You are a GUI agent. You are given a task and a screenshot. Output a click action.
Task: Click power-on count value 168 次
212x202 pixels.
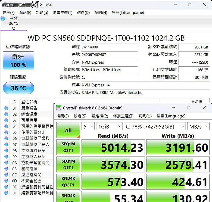pyautogui.click(x=194, y=70)
